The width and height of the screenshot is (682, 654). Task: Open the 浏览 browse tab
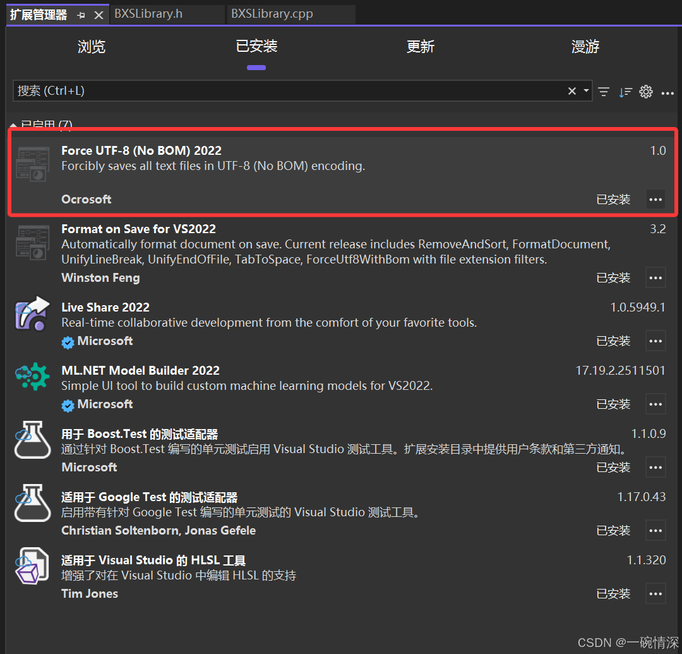(92, 47)
